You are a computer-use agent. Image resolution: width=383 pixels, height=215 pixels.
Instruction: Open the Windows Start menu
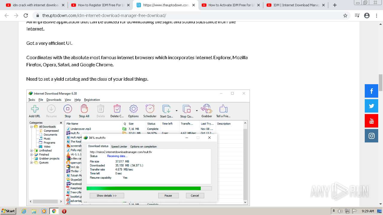tap(8, 211)
